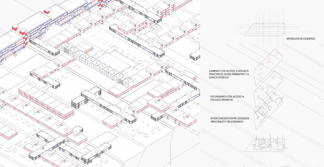Click the dark two-storey block in the drawing's center
The width and height of the screenshot is (324, 167).
[80, 101]
